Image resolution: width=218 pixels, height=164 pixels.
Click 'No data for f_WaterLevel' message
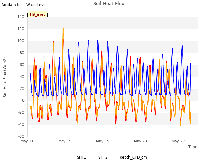pyautogui.click(x=24, y=5)
